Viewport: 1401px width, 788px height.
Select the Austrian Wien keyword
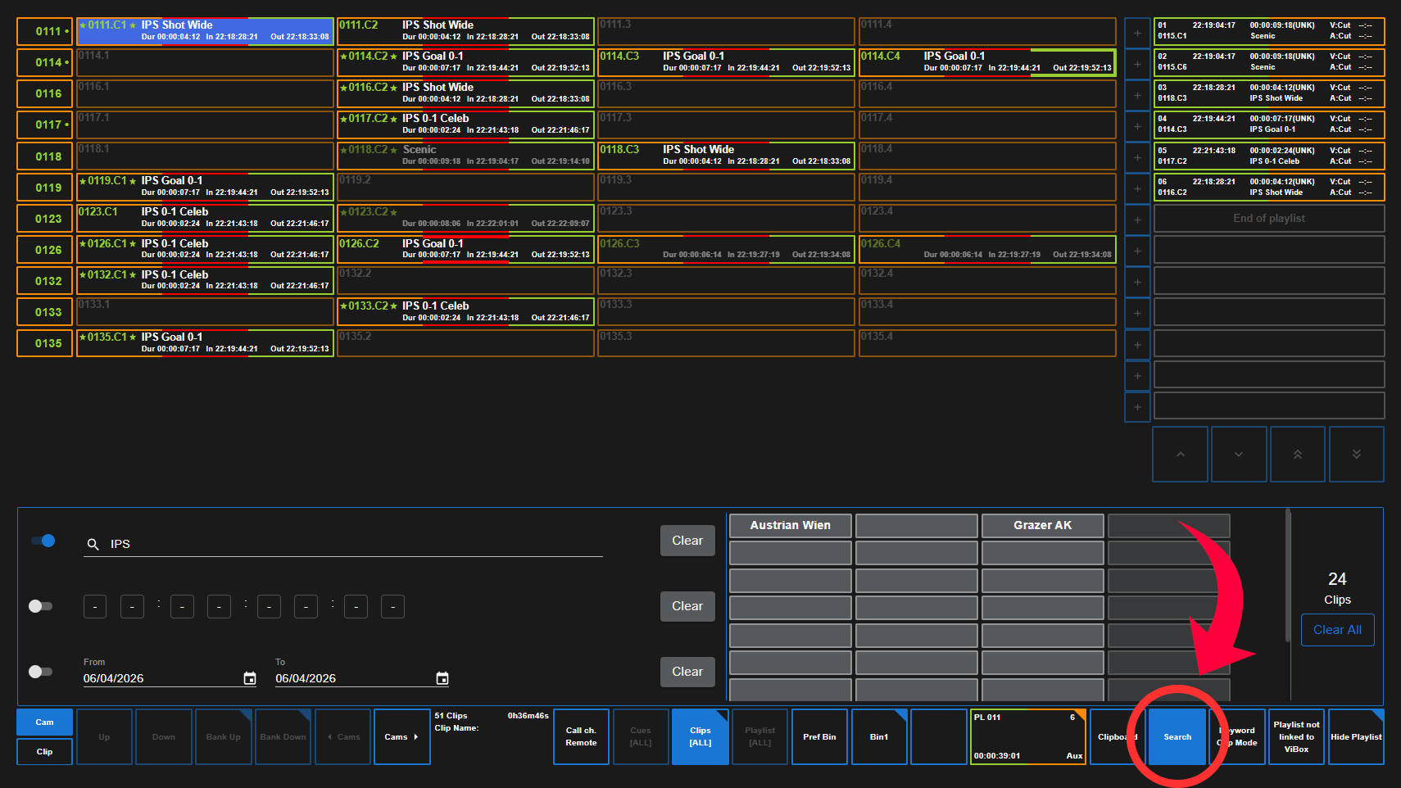point(791,526)
